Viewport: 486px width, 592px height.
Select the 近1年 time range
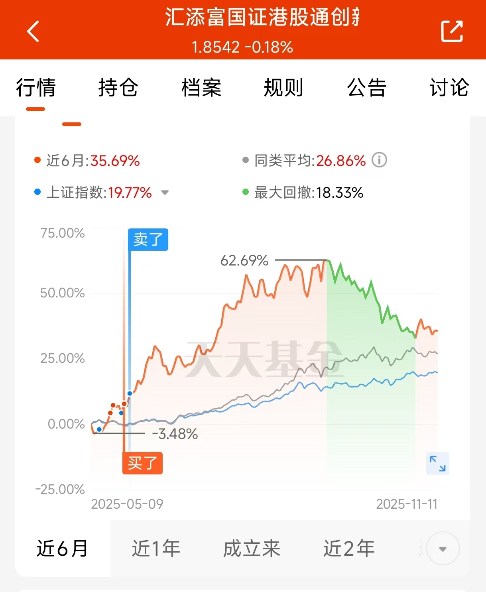pyautogui.click(x=156, y=549)
